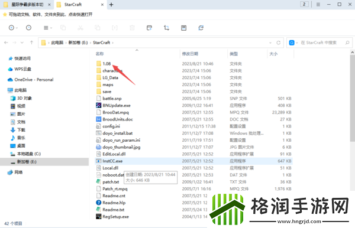Viewport: 355px width, 228px height.
Task: Select the doyo_thumbnail.jpg image file
Action: click(121, 147)
